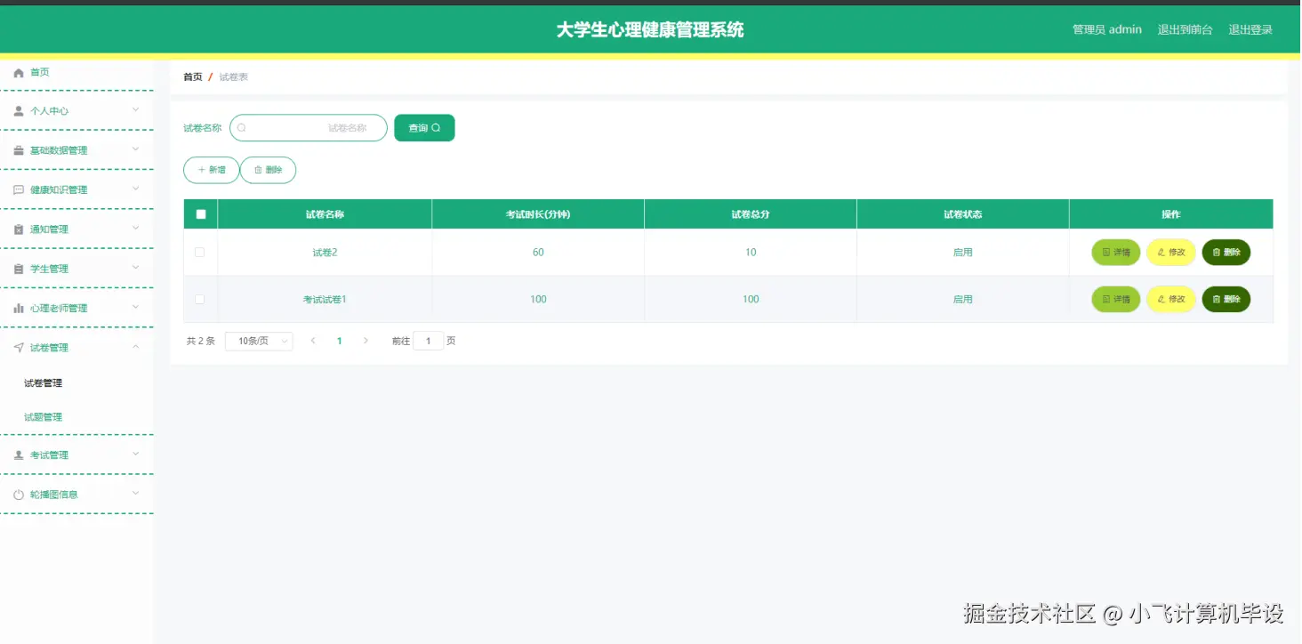Viewport: 1302px width, 644px height.
Task: Click 首页 in the breadcrumb
Action: [x=193, y=77]
